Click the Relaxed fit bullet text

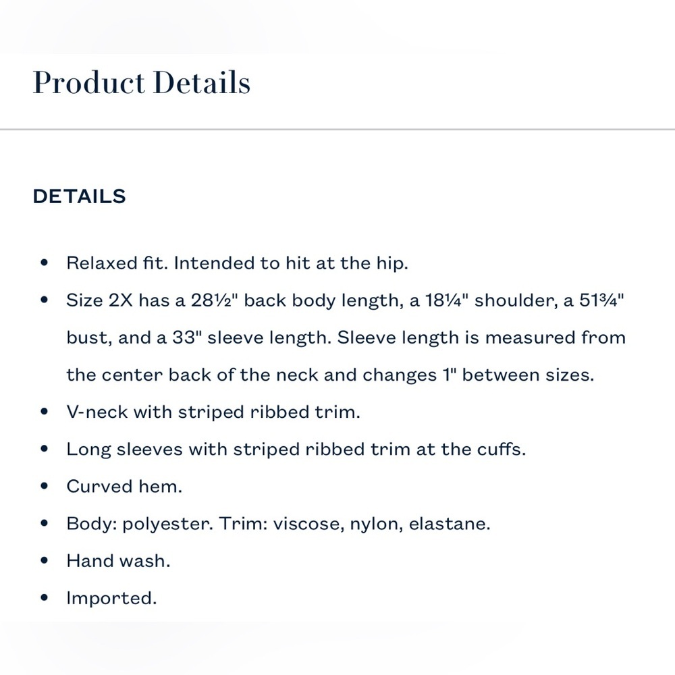point(237,263)
